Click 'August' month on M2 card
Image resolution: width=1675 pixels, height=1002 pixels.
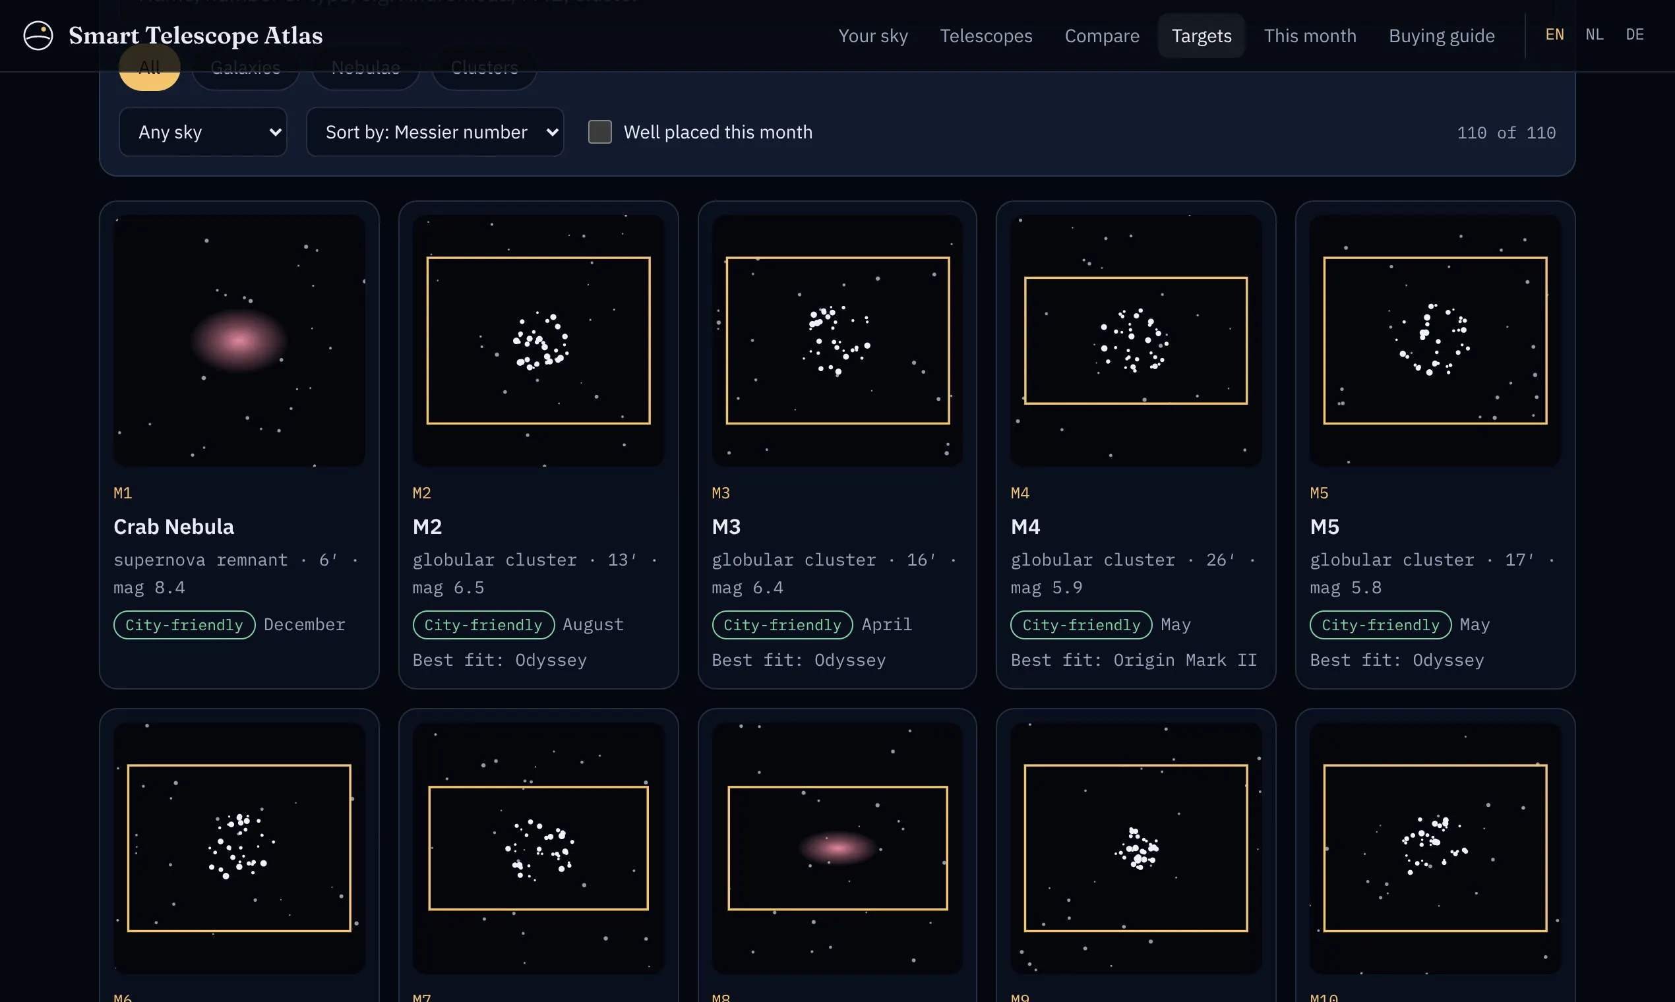pyautogui.click(x=593, y=625)
